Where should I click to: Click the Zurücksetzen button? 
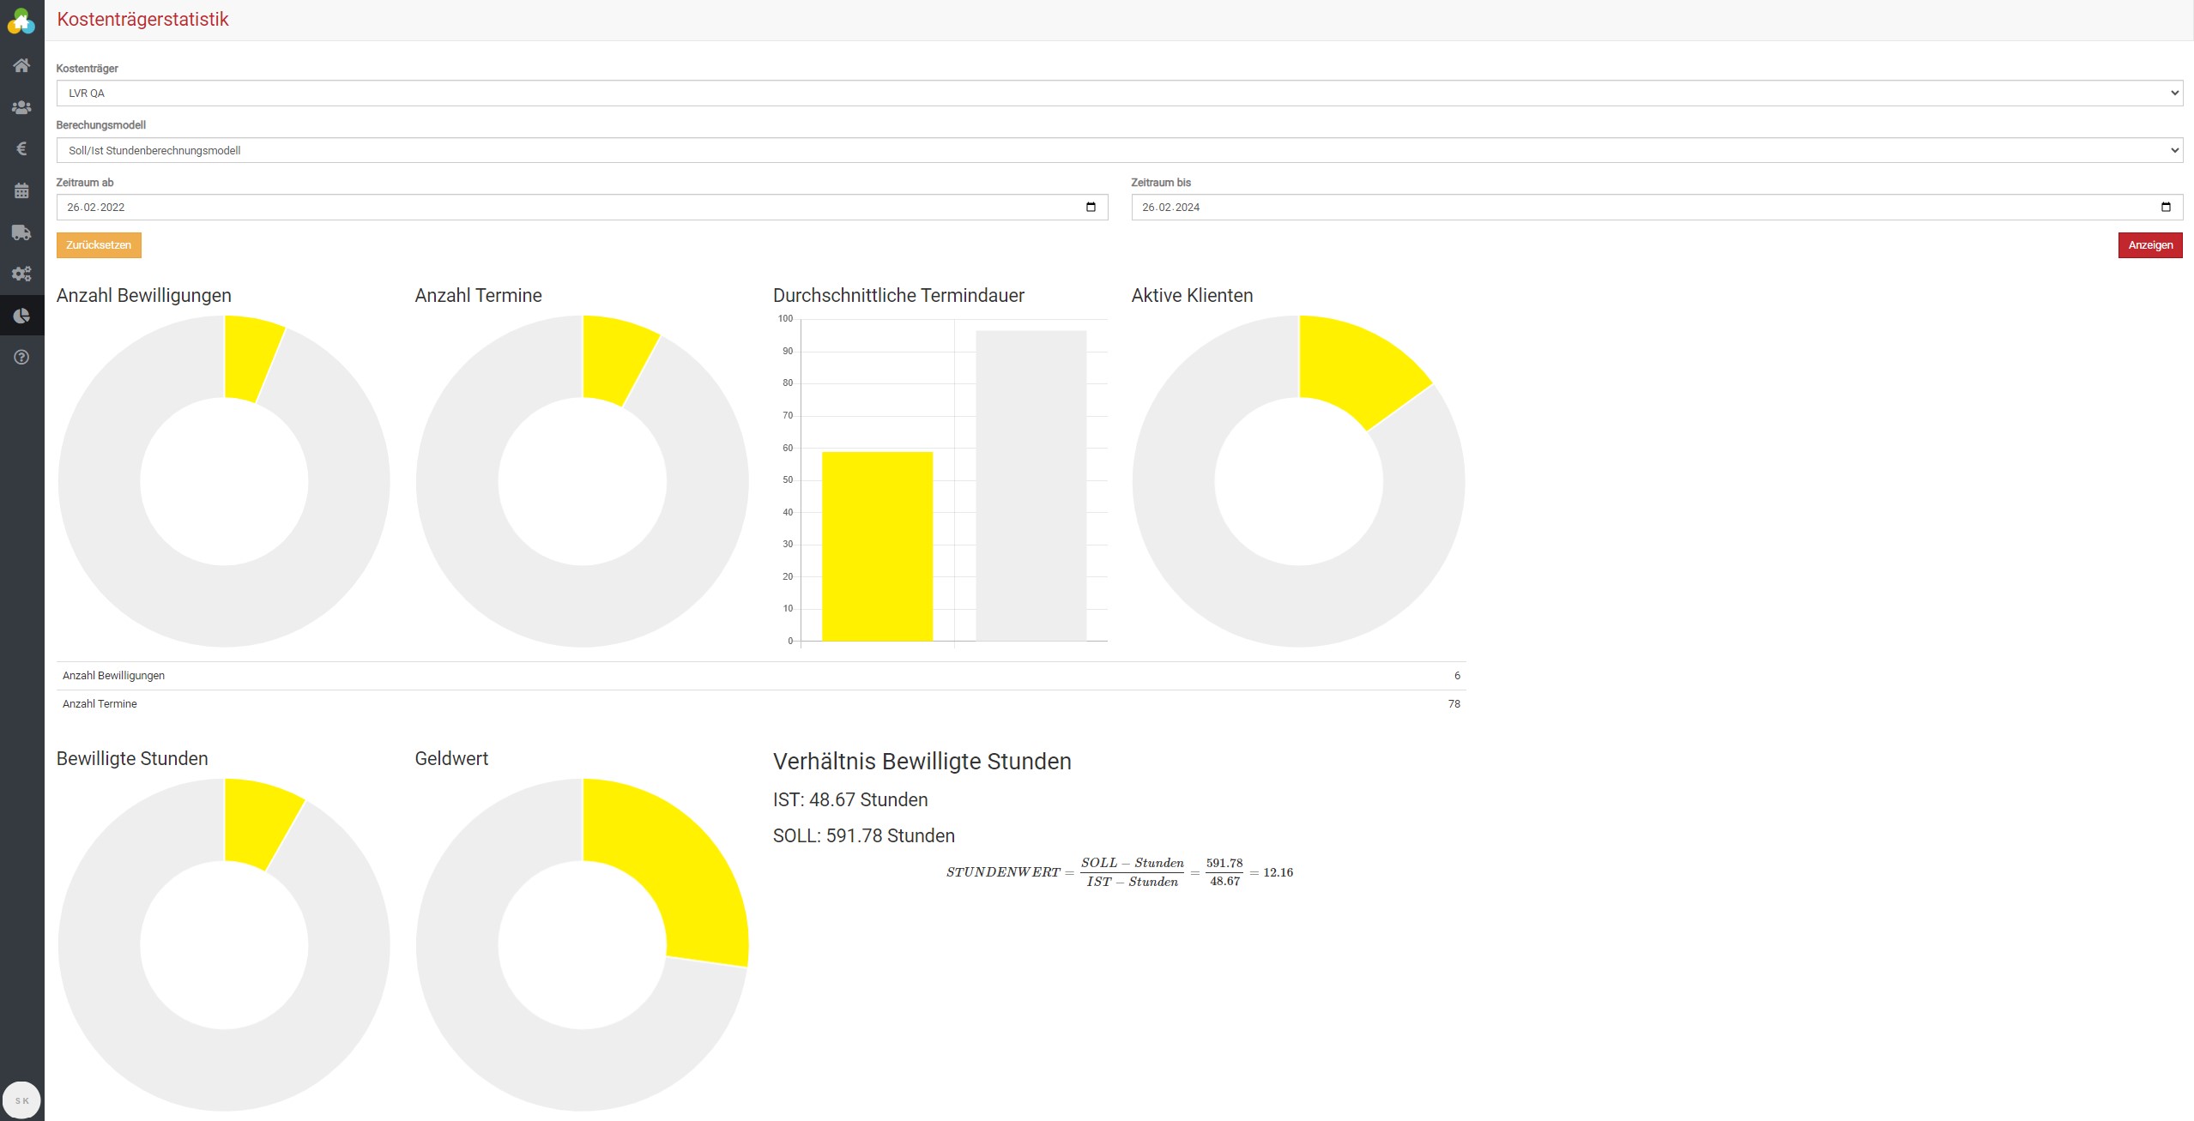(99, 245)
